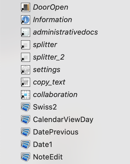Pick the settings item name

click(47, 70)
